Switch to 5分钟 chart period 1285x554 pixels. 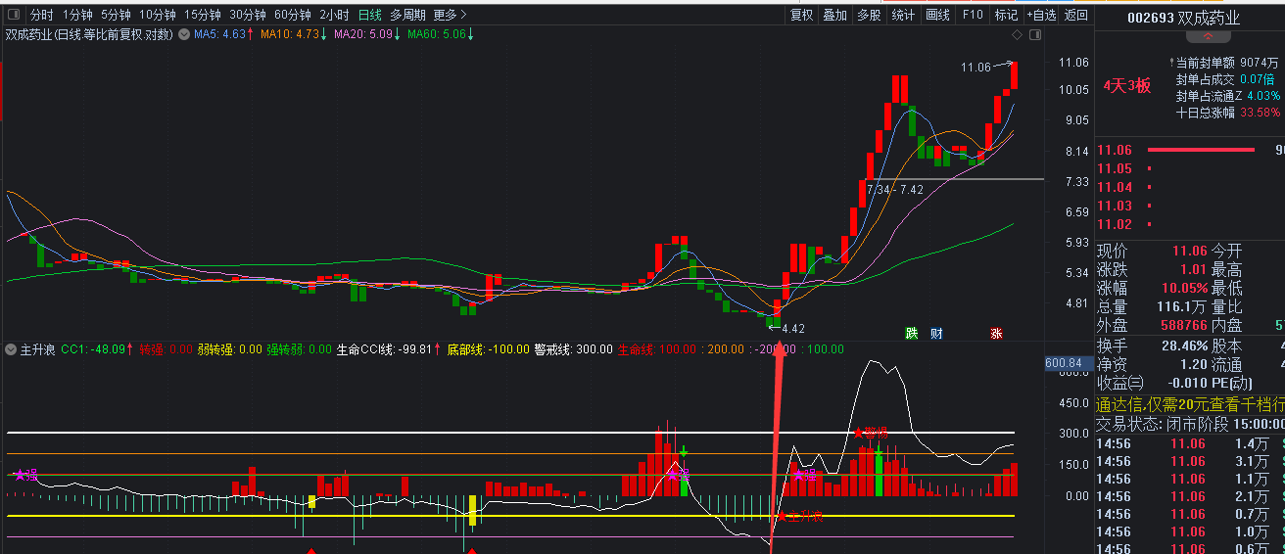(116, 15)
